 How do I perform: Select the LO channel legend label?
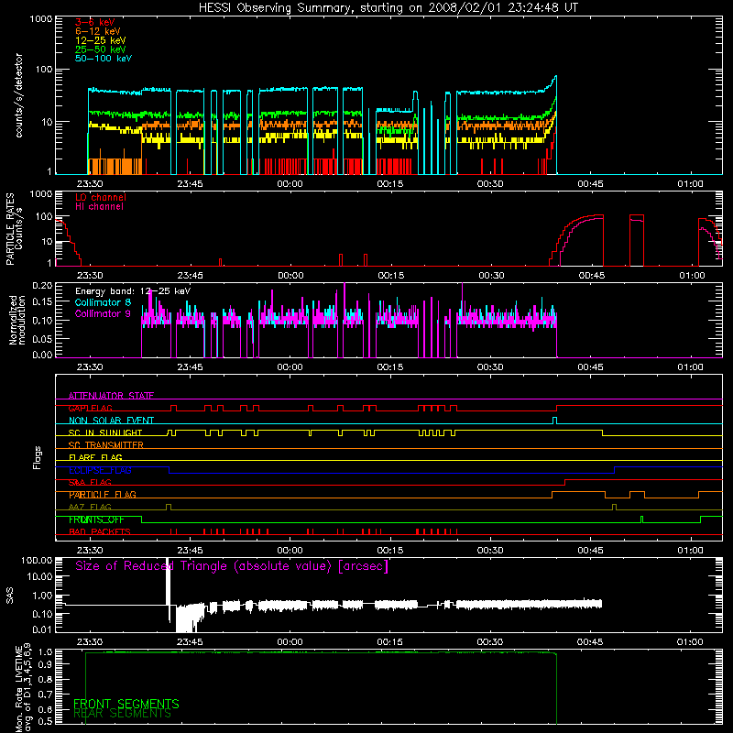pos(101,197)
